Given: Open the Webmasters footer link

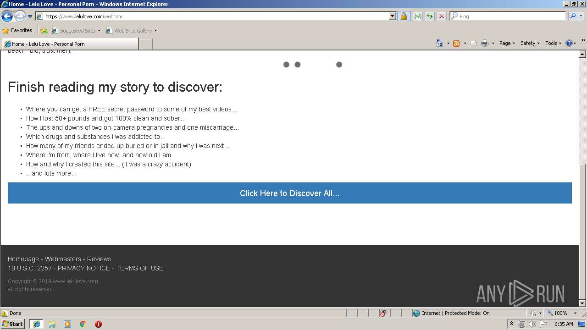Looking at the screenshot, I should [63, 259].
